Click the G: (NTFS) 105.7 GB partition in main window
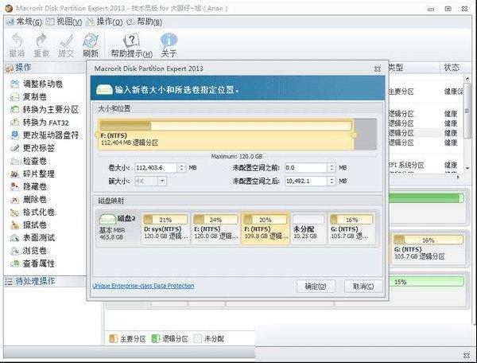The image size is (477, 363). click(428, 248)
